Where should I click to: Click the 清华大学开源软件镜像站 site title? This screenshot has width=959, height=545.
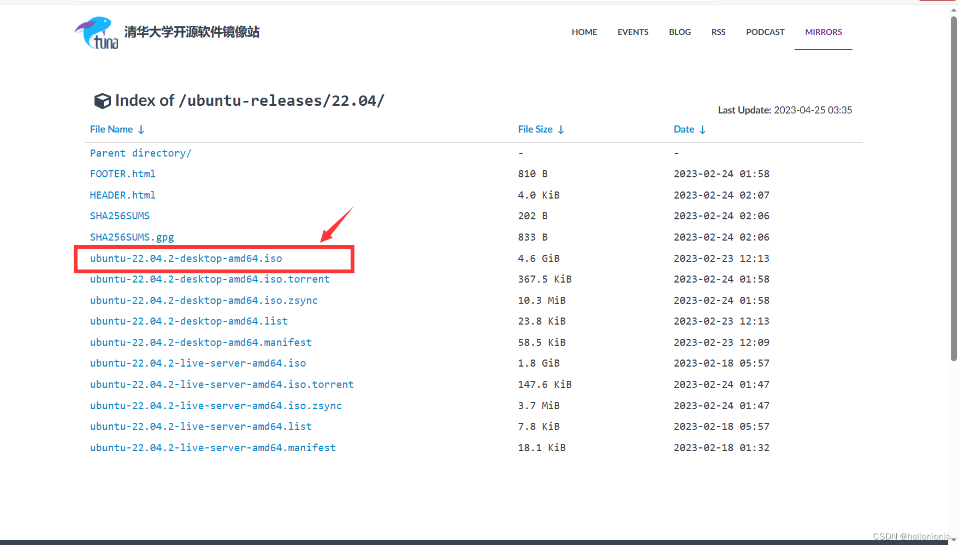[192, 32]
